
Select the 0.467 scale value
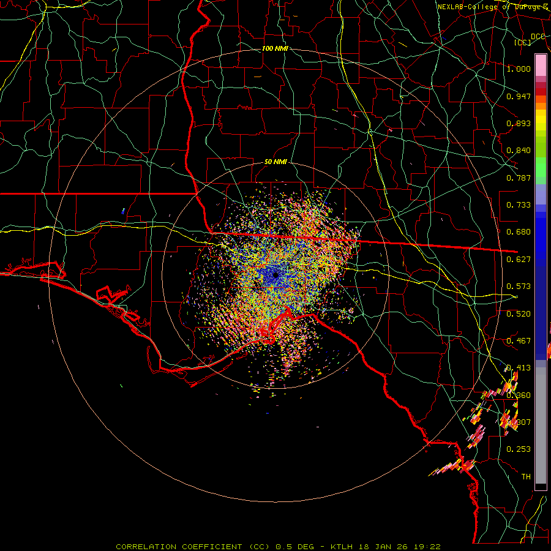(x=519, y=341)
